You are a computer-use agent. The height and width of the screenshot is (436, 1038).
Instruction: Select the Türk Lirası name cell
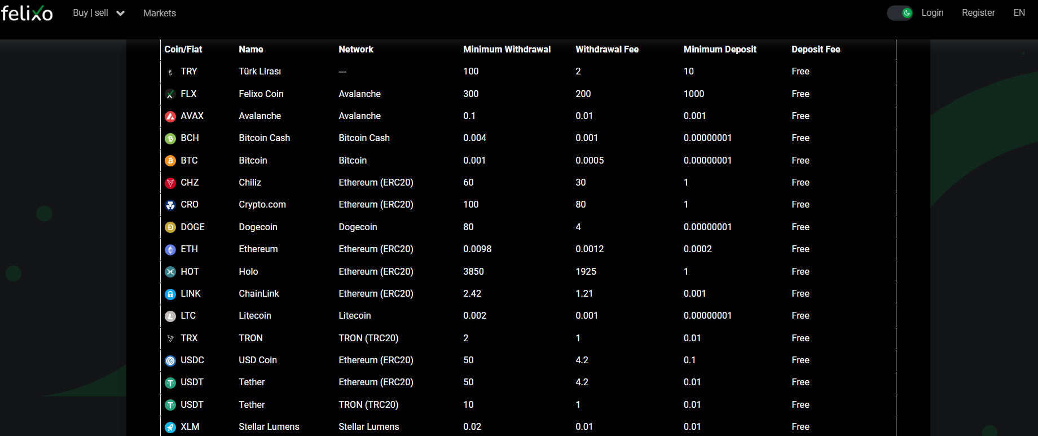point(260,71)
